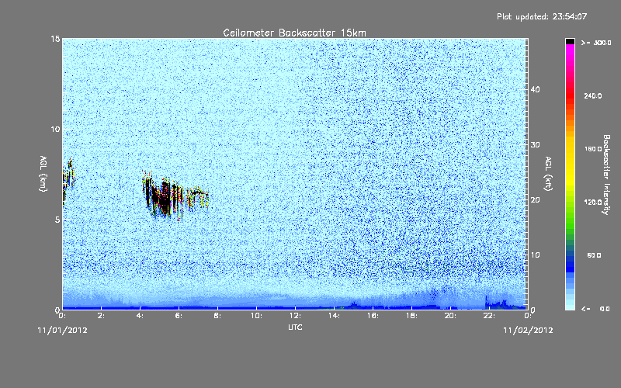Select the "18:" hour tick label
Screen dimensions: 621x388
tap(411, 316)
